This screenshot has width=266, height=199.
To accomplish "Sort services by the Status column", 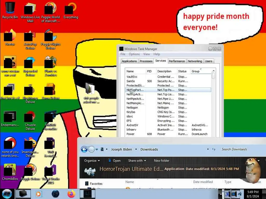I will [x=184, y=71].
